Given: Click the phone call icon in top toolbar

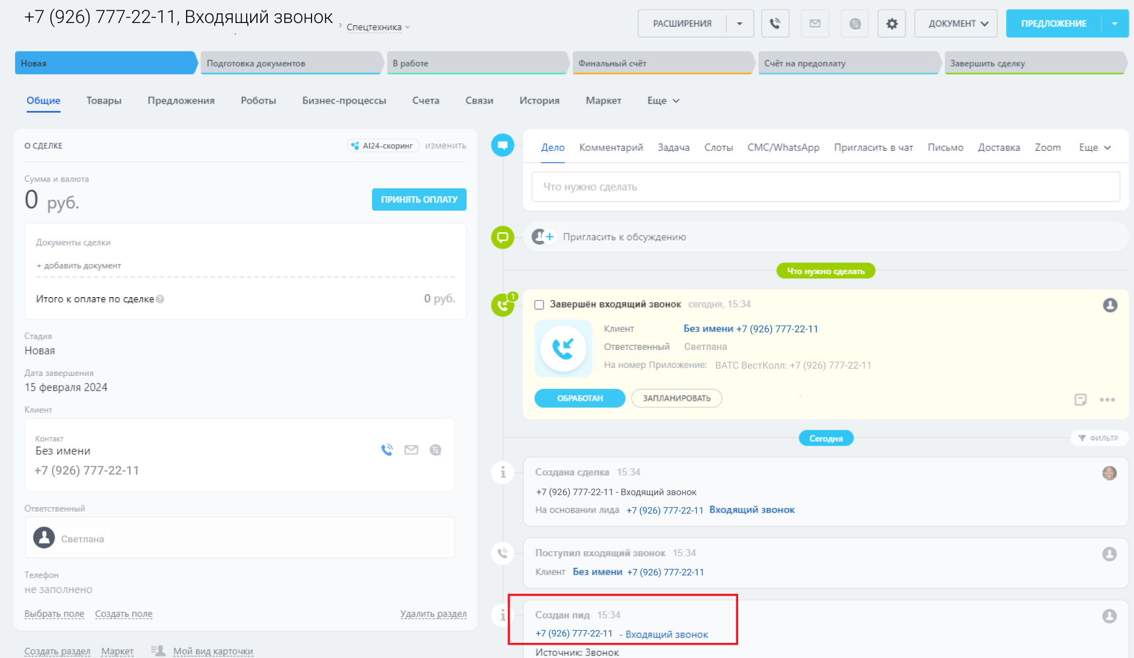Looking at the screenshot, I should [775, 24].
